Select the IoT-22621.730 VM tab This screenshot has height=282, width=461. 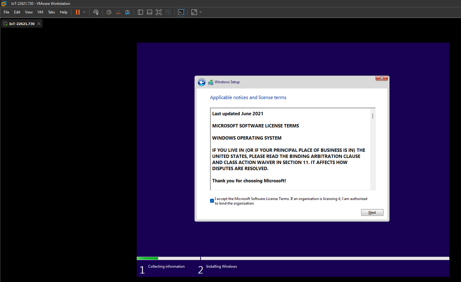pyautogui.click(x=22, y=24)
